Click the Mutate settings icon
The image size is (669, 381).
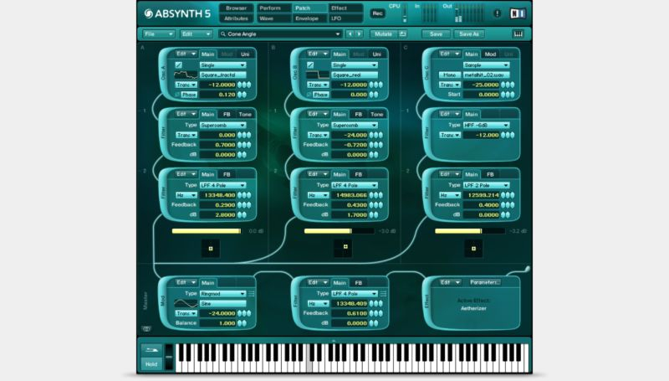click(x=402, y=34)
